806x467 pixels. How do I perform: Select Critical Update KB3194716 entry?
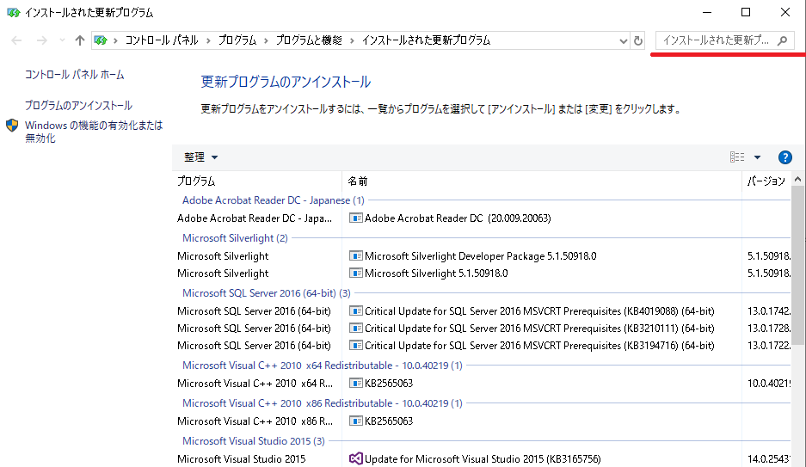tap(539, 345)
